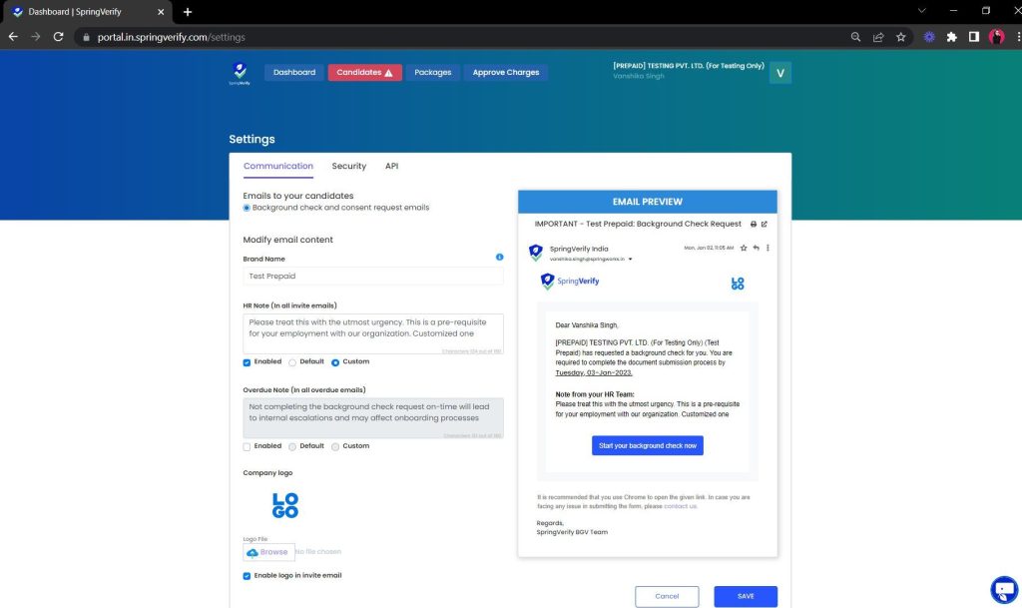
Task: Click the reply arrow in email preview
Action: pyautogui.click(x=755, y=248)
